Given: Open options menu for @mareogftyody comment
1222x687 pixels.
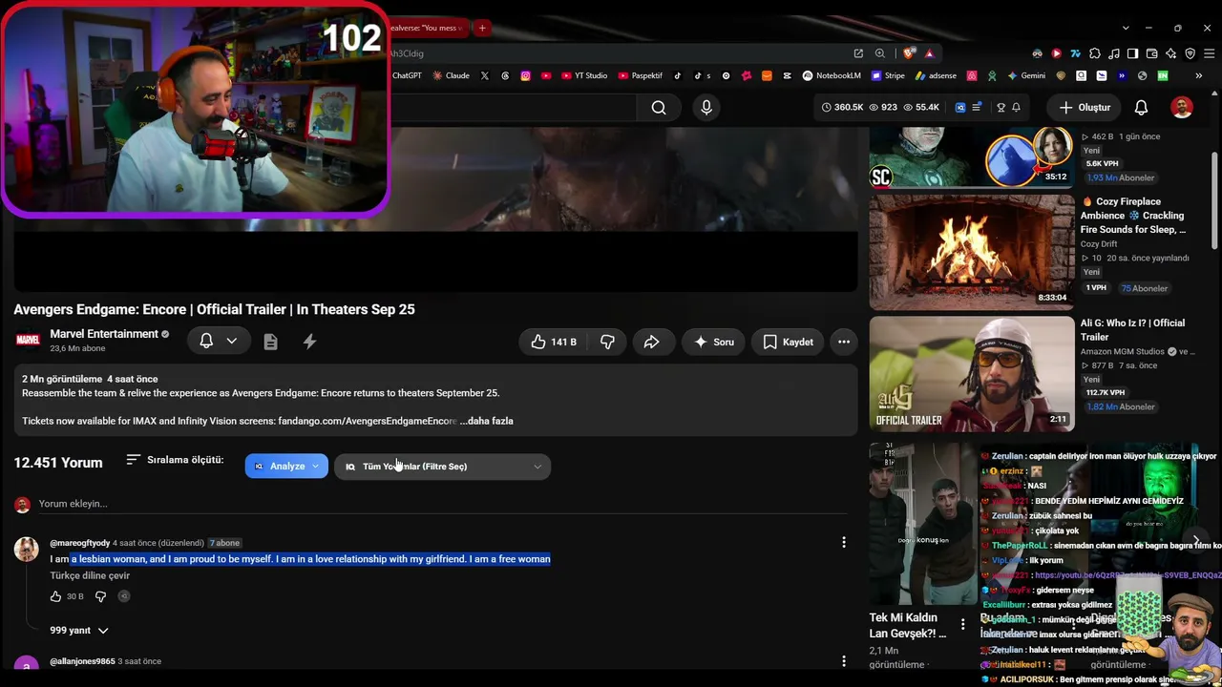Looking at the screenshot, I should pyautogui.click(x=844, y=543).
